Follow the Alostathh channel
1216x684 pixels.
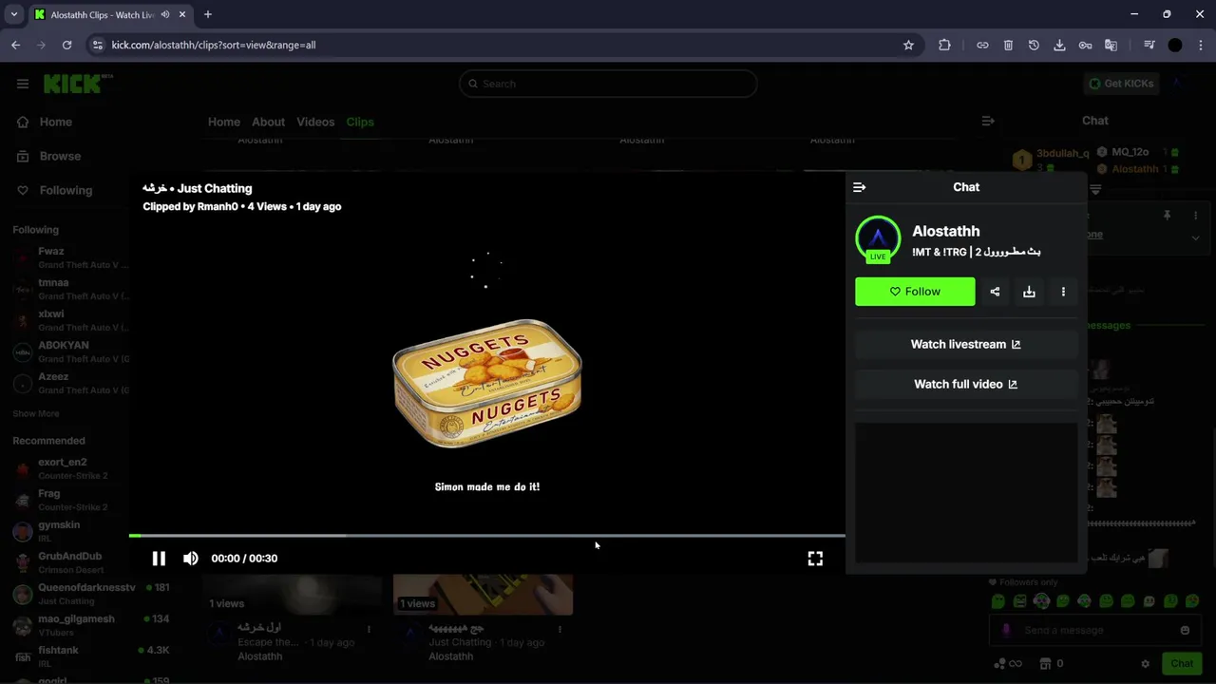tap(915, 292)
